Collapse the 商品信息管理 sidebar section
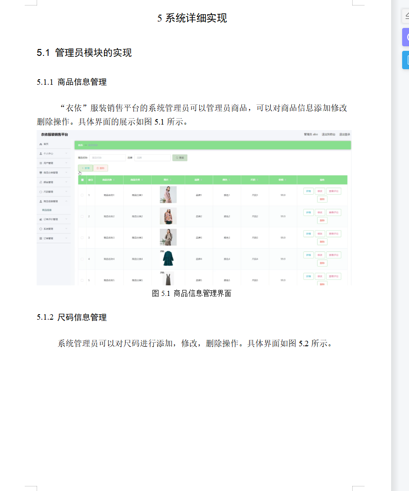 (x=66, y=202)
